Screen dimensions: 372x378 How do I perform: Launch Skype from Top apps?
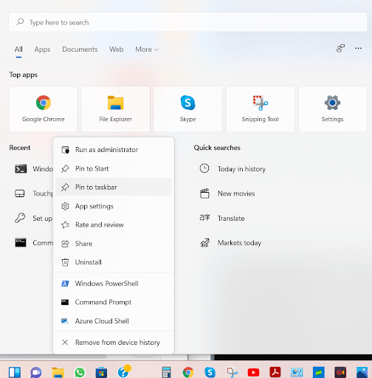click(187, 109)
